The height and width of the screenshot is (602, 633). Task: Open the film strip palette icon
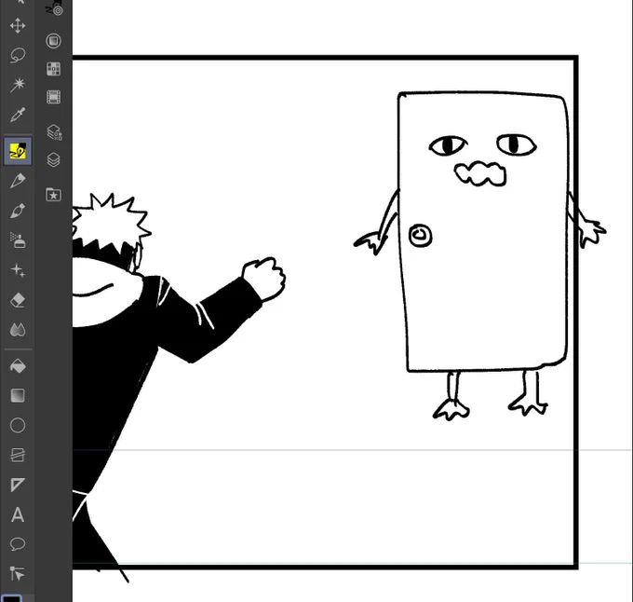(53, 97)
